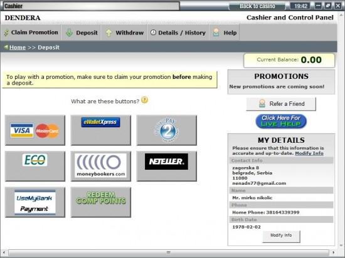Go to Details / History tab

(178, 33)
